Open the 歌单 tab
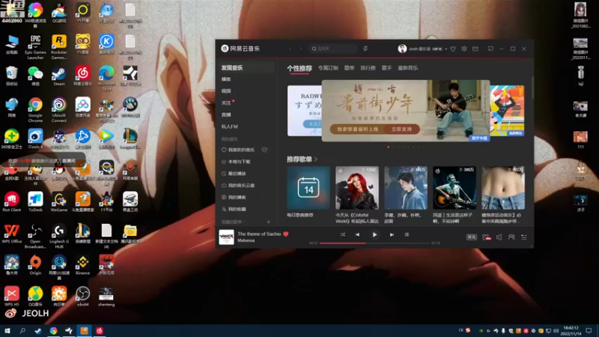 349,68
